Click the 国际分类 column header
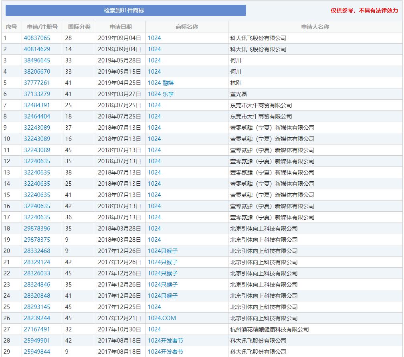404x357 pixels. tap(79, 27)
